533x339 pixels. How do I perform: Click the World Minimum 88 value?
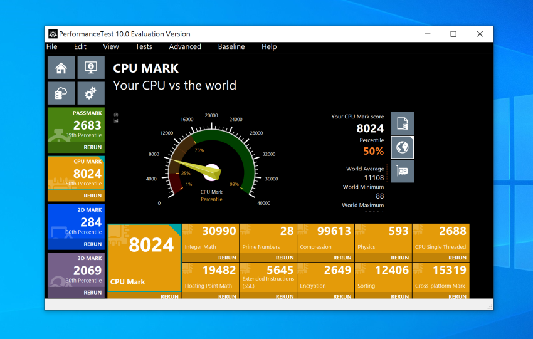coord(380,196)
